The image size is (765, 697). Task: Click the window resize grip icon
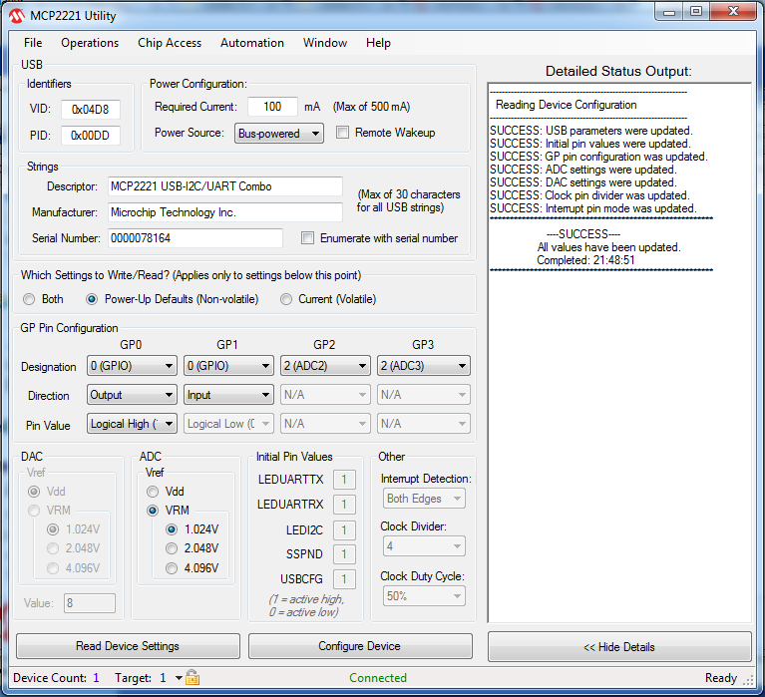point(748,680)
